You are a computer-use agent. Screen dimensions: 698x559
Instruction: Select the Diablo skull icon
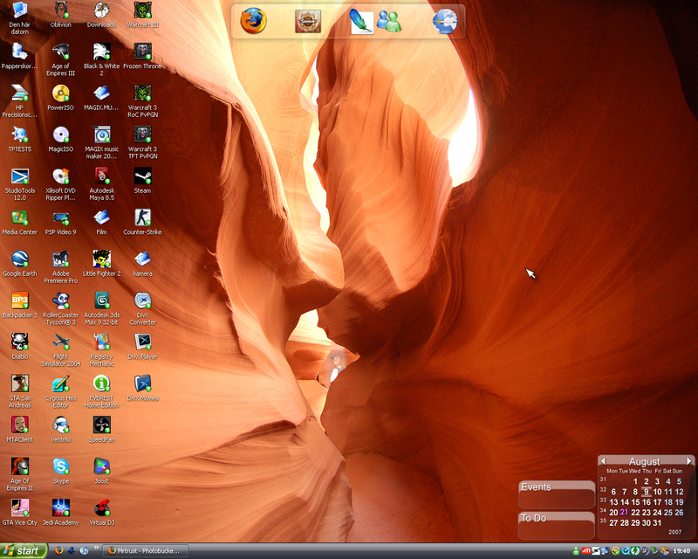19,342
